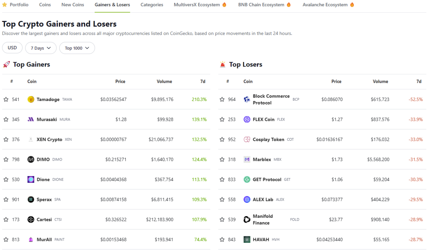Viewport: 429px width, 250px height.
Task: Click the USD currency button
Action: [x=12, y=48]
